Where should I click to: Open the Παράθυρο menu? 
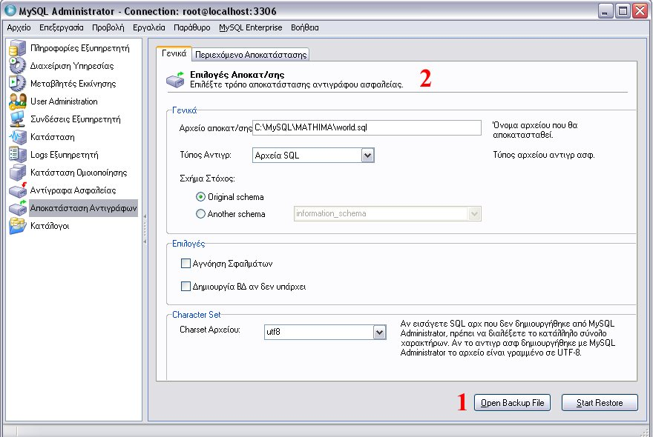(x=191, y=27)
